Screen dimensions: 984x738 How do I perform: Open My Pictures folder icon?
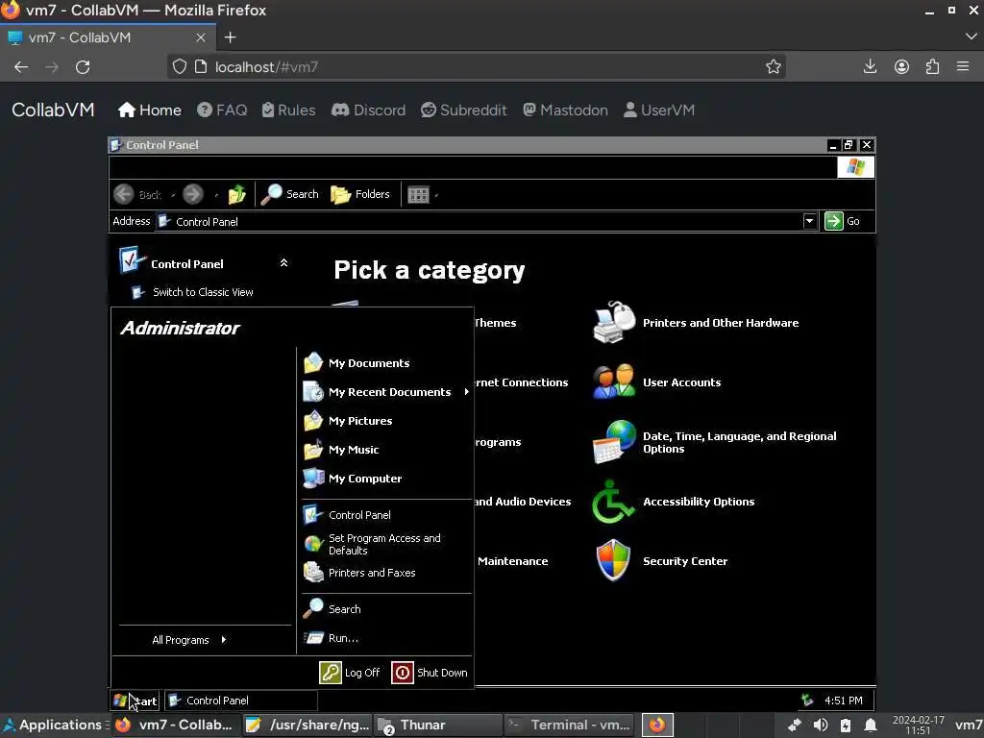click(313, 421)
